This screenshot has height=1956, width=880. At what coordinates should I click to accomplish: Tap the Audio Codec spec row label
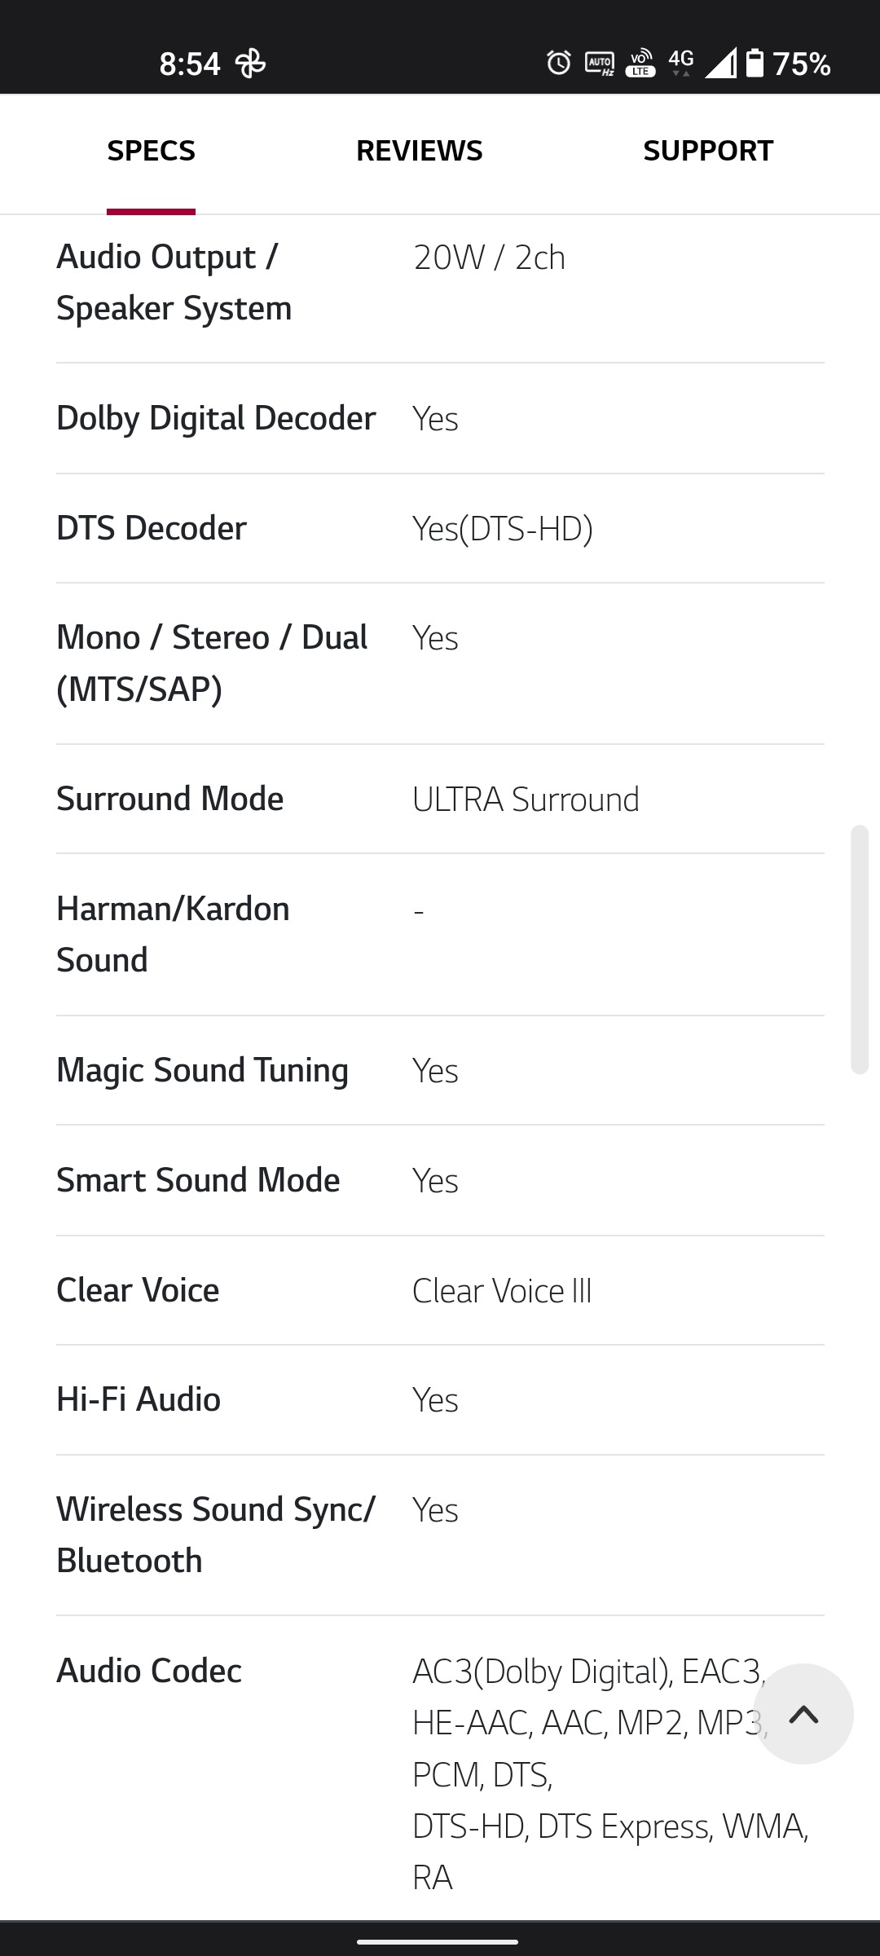[x=149, y=1671]
